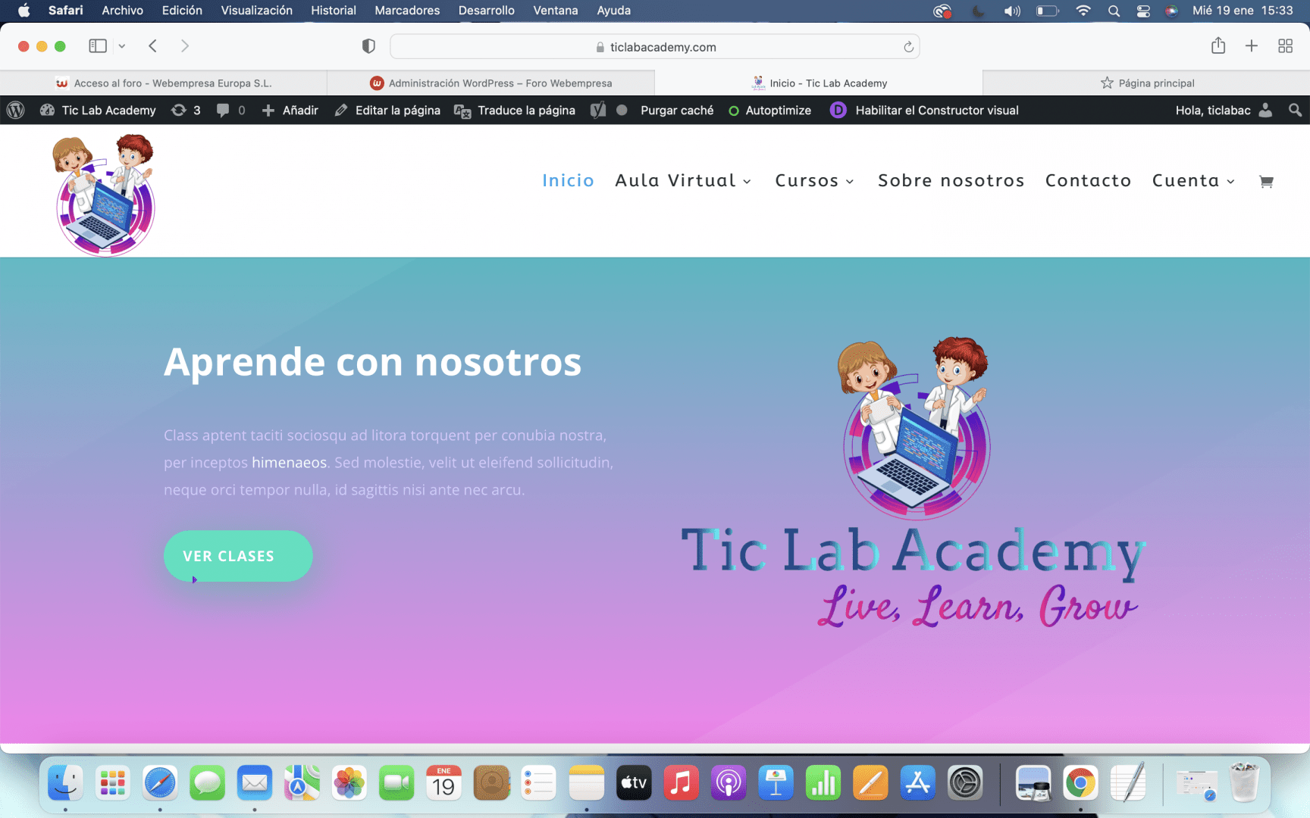Screen dimensions: 1310x818
Task: Click the Safari Share button
Action: pyautogui.click(x=1218, y=45)
